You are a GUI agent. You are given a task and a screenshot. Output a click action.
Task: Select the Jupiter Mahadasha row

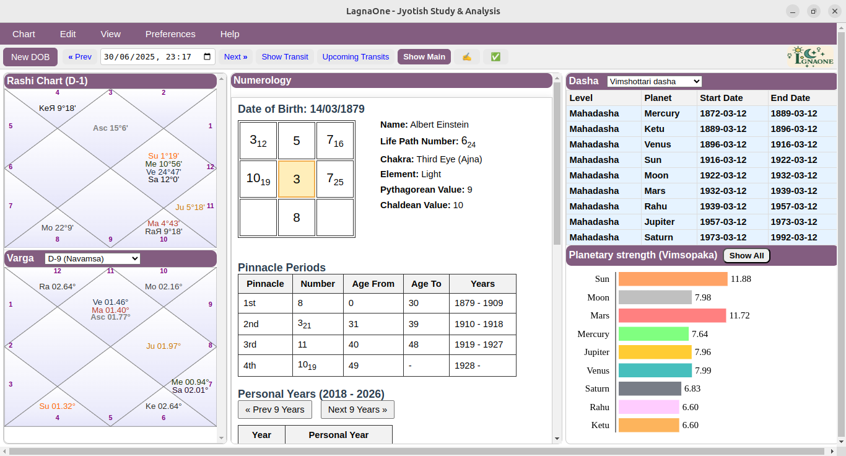(x=702, y=222)
